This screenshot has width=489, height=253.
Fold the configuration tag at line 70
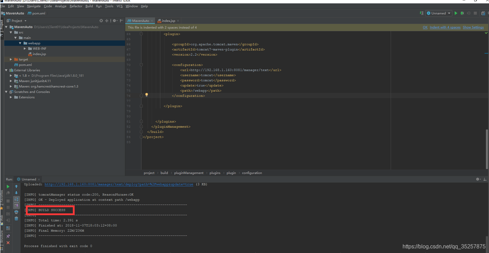141,65
